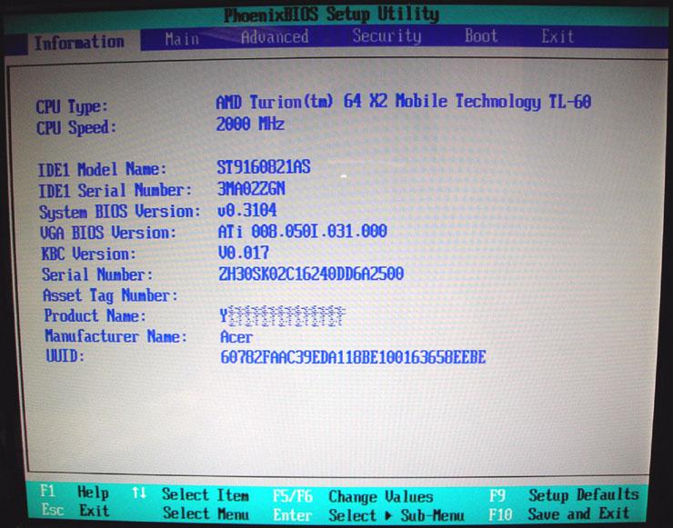Click the 2000 MHz value
The width and height of the screenshot is (673, 528).
[x=250, y=124]
